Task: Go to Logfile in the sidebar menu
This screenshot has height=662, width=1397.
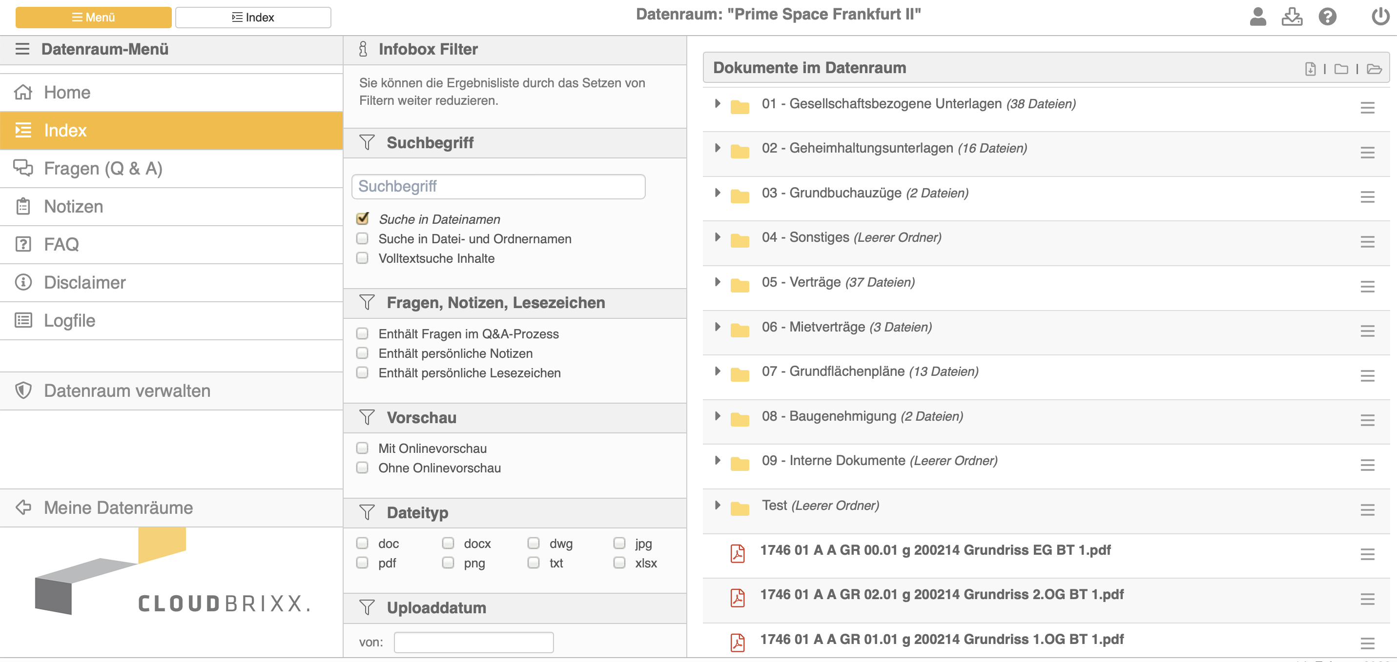Action: tap(69, 321)
